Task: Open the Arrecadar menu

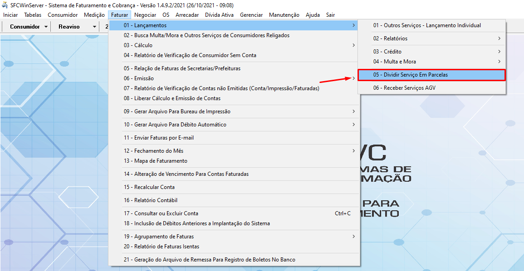Action: point(187,15)
